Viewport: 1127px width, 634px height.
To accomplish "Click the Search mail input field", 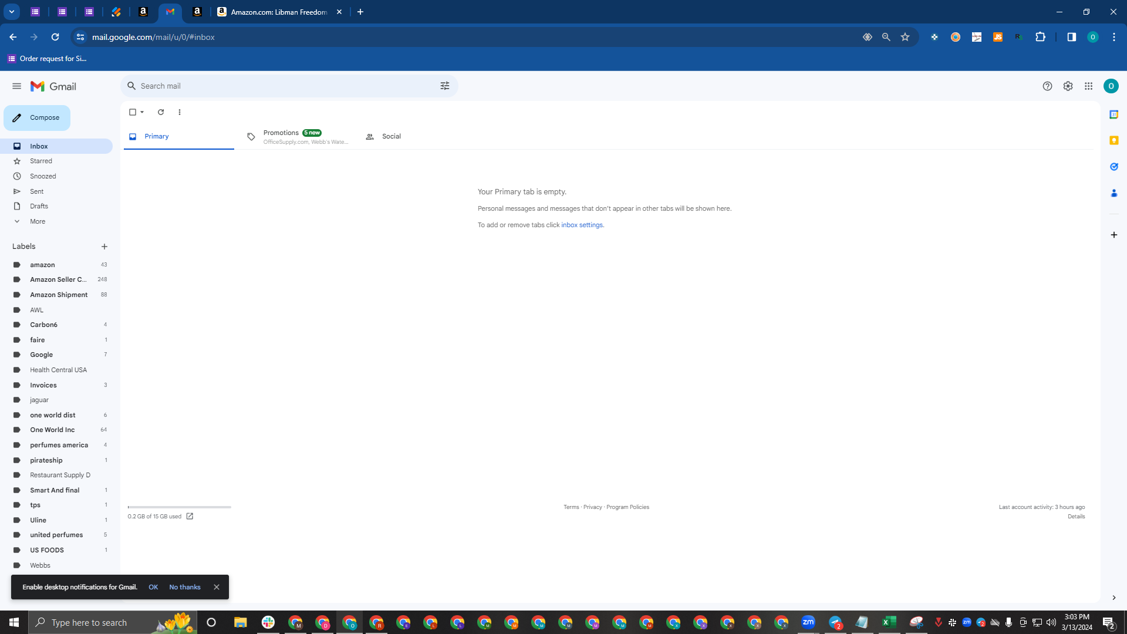I will point(288,86).
